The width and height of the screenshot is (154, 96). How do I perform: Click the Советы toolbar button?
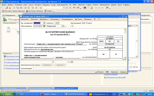(48, 11)
